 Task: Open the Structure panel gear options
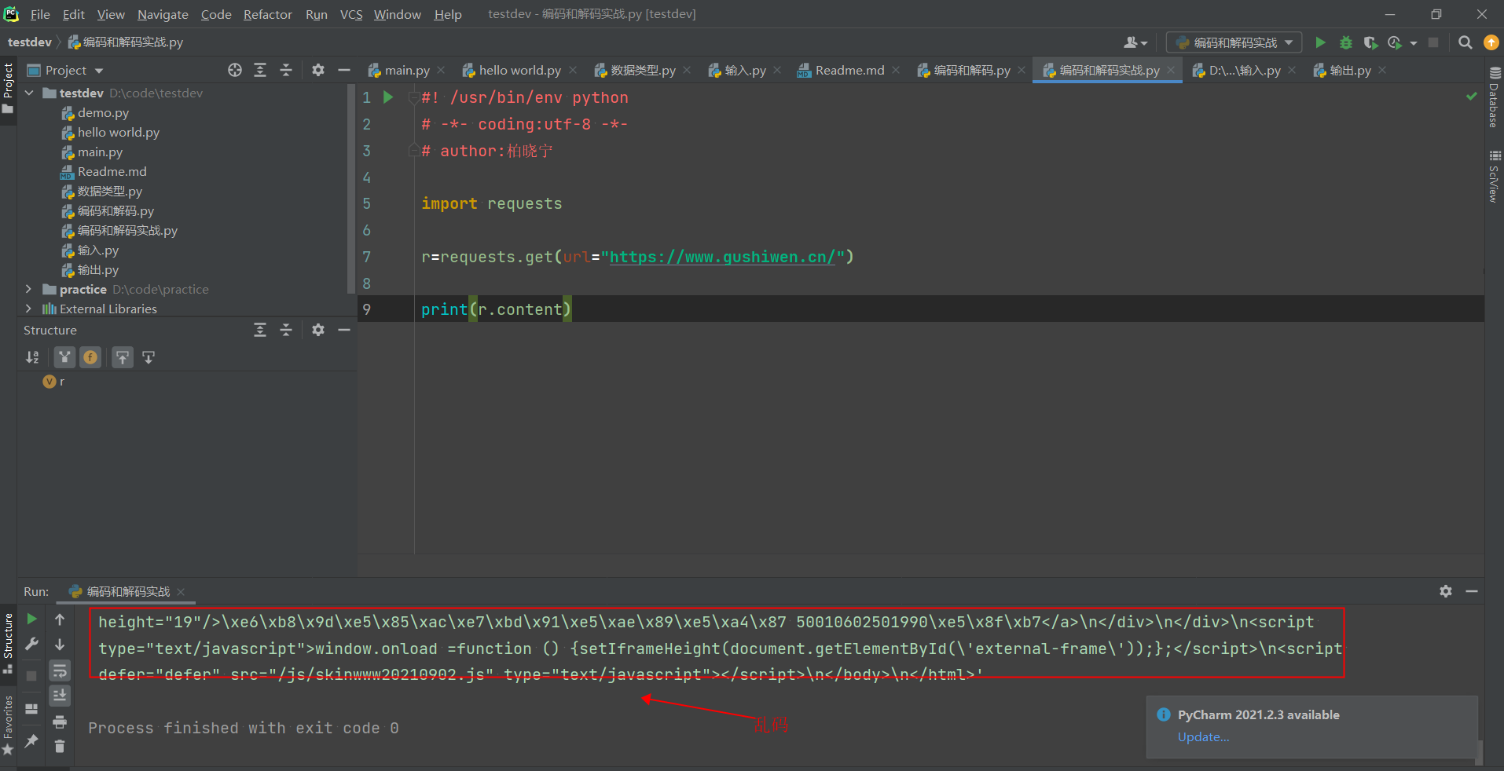317,330
